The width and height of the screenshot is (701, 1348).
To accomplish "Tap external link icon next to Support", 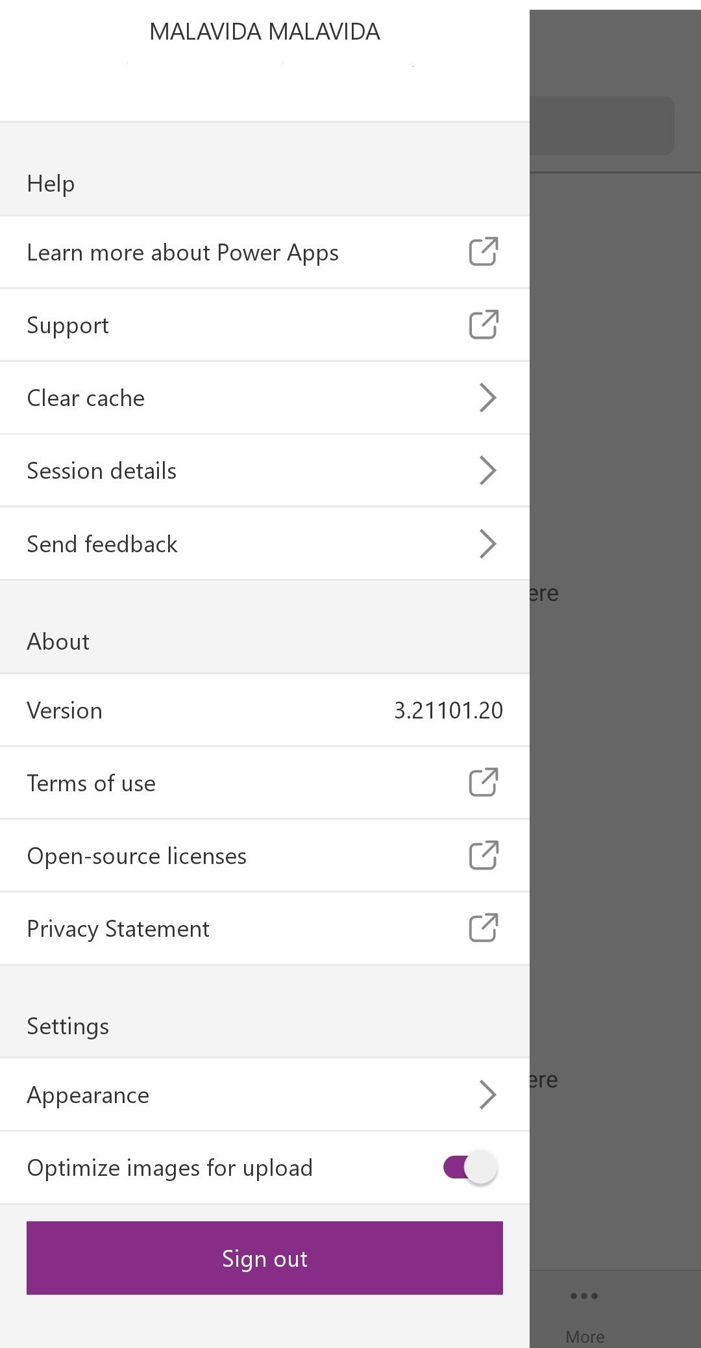I will pyautogui.click(x=484, y=325).
